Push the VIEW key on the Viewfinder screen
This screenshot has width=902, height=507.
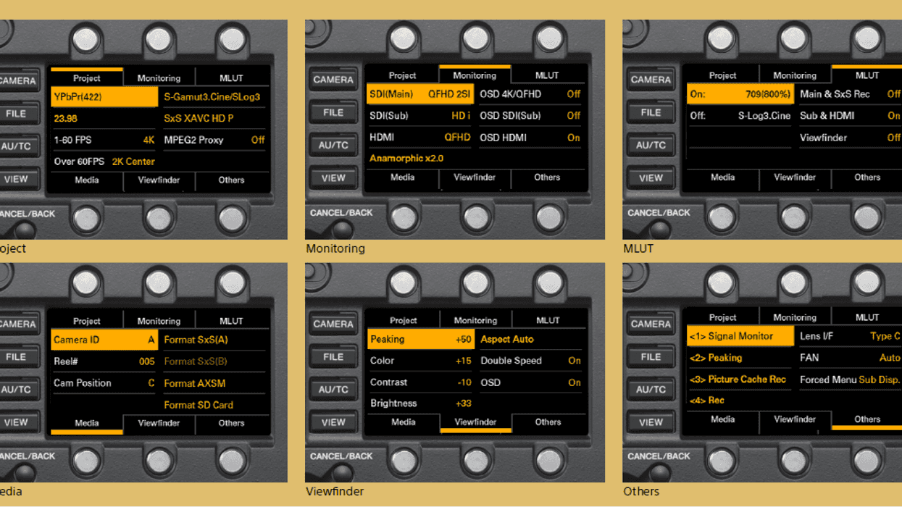pyautogui.click(x=333, y=422)
